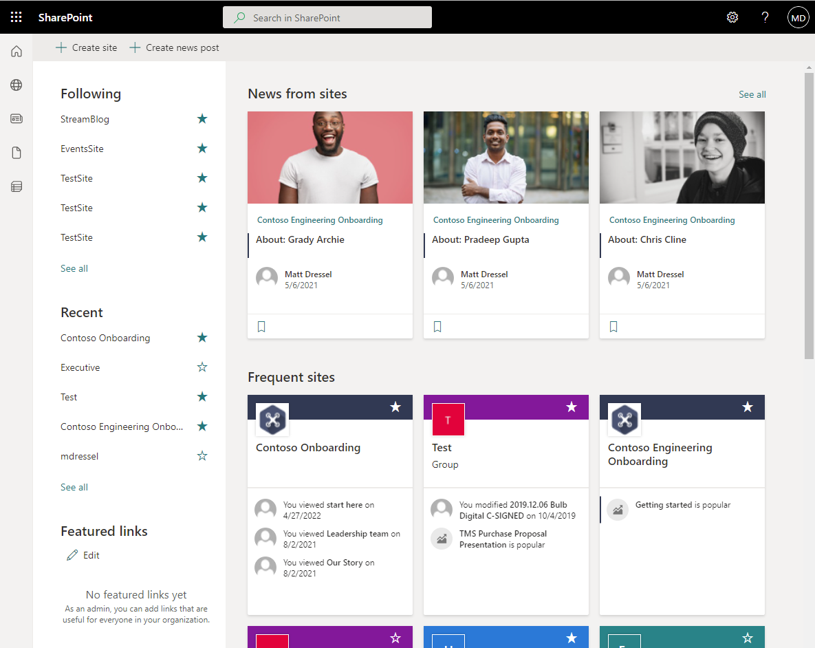Open the help question mark icon
815x648 pixels.
coord(765,17)
